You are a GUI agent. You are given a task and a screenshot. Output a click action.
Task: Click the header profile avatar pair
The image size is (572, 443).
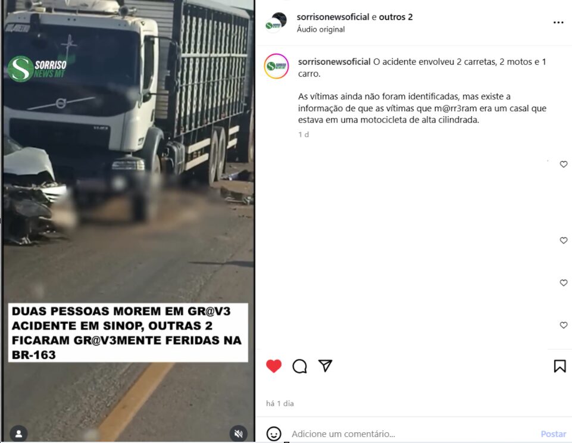click(276, 23)
